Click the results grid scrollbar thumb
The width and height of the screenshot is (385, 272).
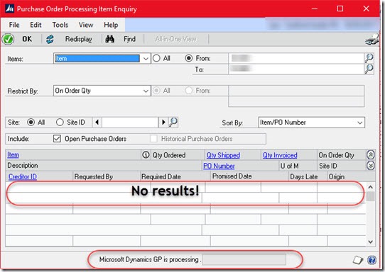(370, 196)
